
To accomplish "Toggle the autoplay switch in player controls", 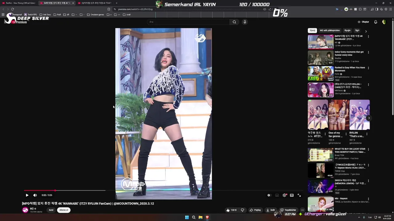I will tap(269, 195).
